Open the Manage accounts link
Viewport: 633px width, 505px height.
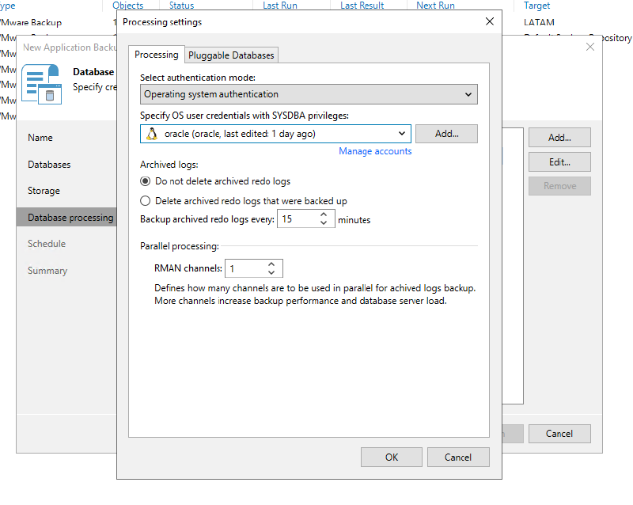pos(375,151)
